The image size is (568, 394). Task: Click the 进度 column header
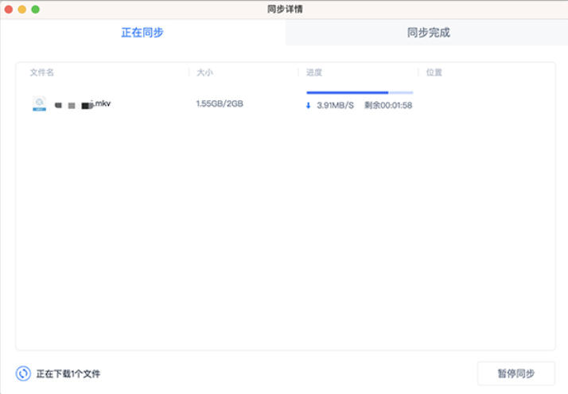[x=314, y=72]
